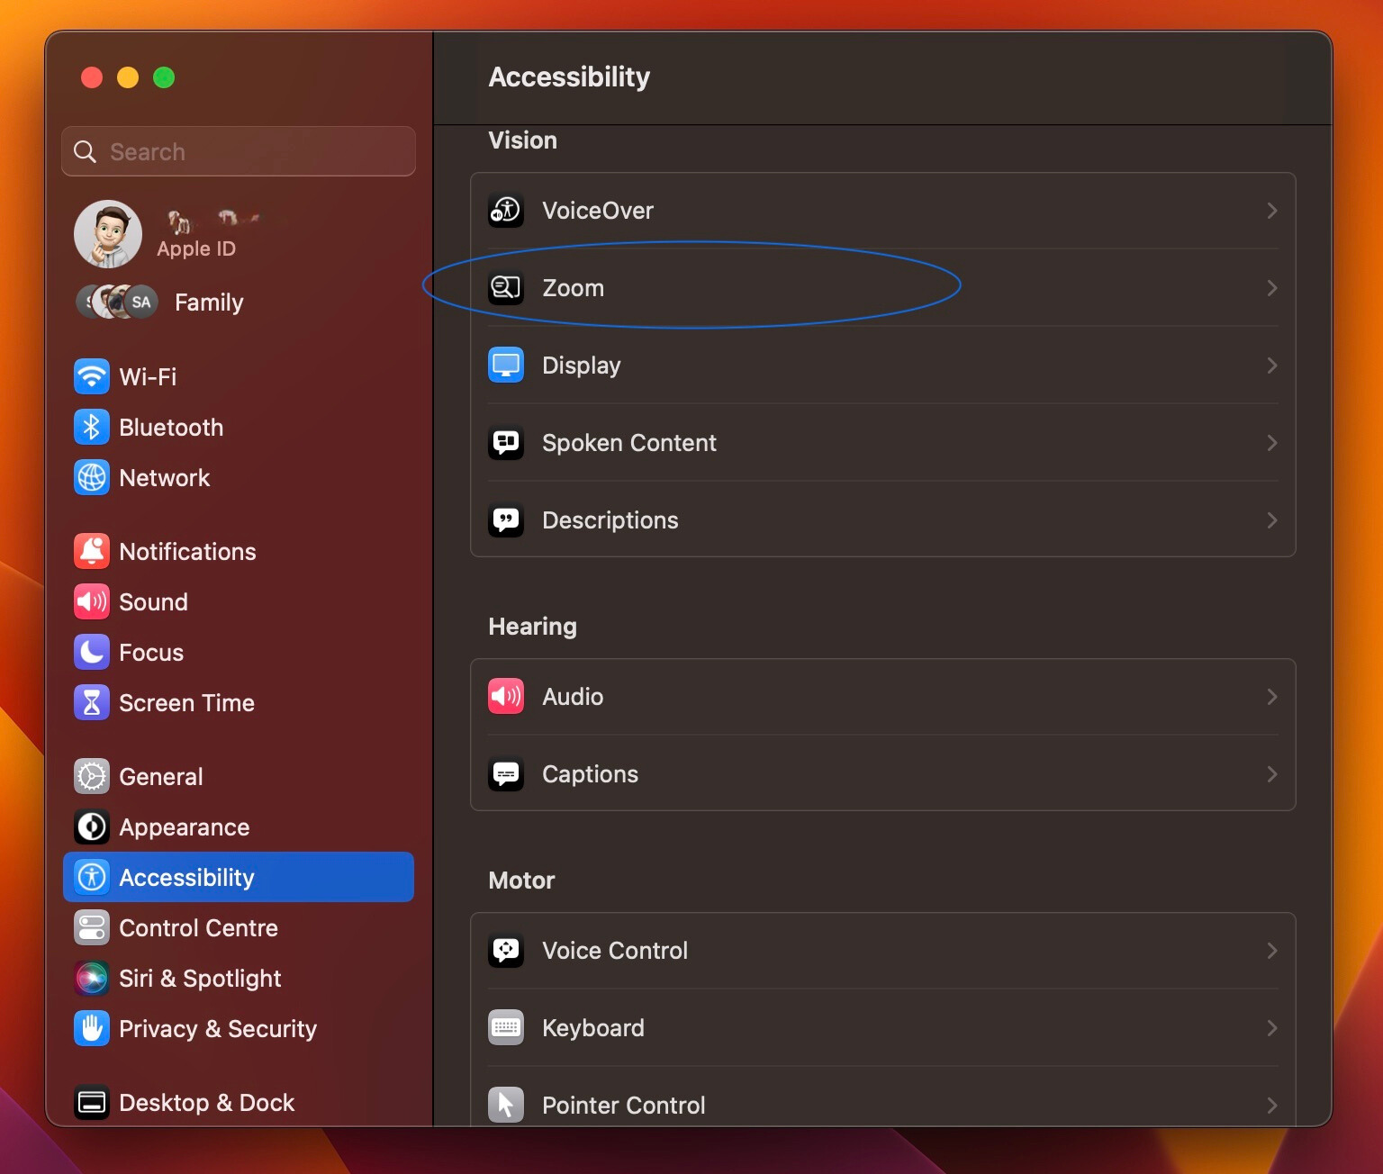Click the Apple ID memoji avatar
Image resolution: width=1383 pixels, height=1174 pixels.
click(x=108, y=234)
